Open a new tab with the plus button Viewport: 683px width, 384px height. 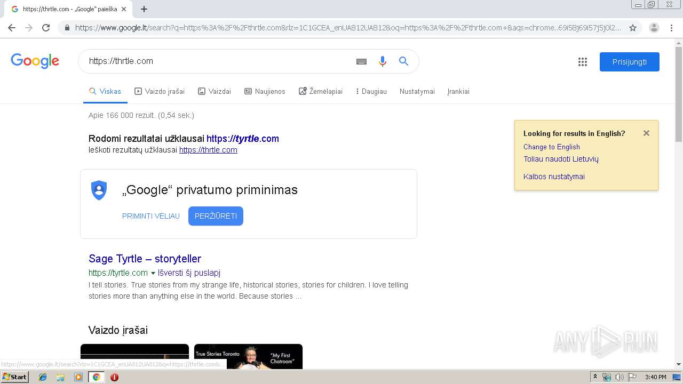pyautogui.click(x=144, y=9)
